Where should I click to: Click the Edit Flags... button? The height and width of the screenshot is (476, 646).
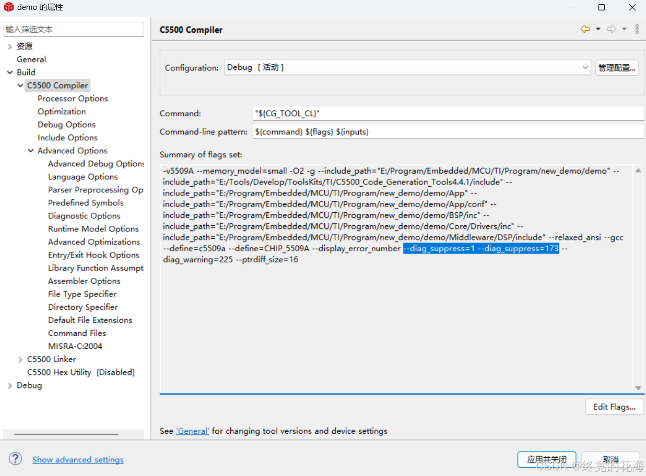[615, 407]
